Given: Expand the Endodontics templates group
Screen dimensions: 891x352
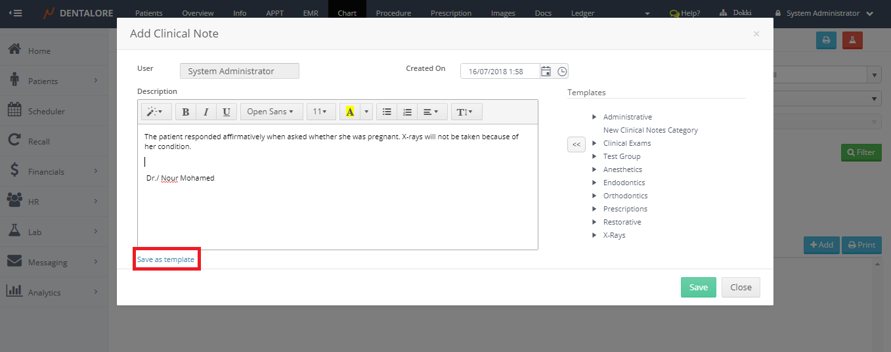Looking at the screenshot, I should (594, 183).
